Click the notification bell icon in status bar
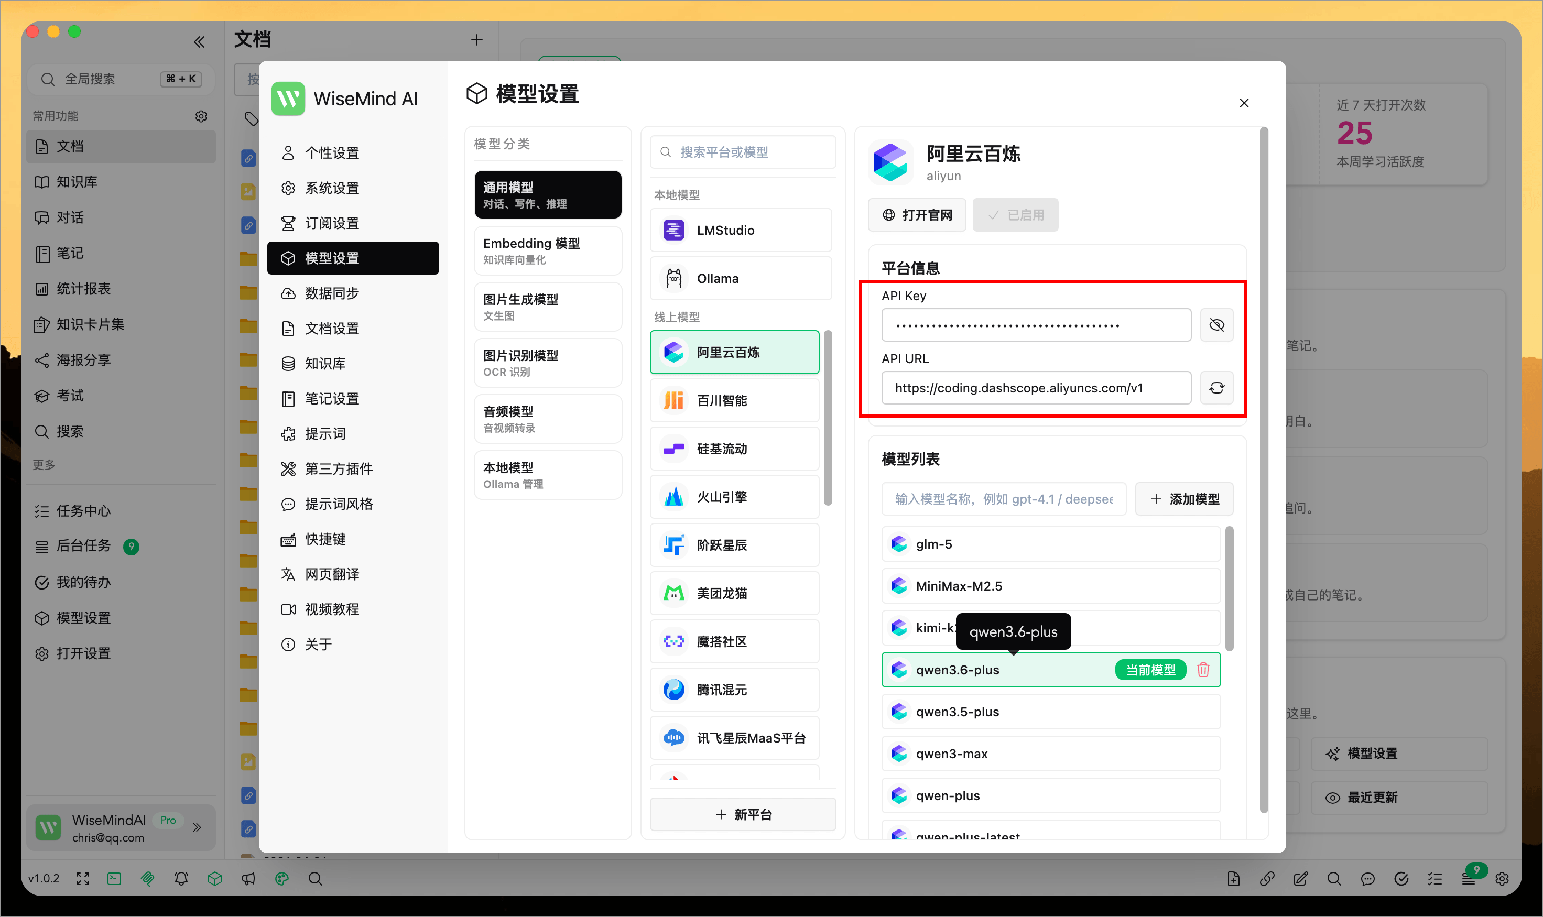This screenshot has width=1543, height=917. [x=181, y=879]
